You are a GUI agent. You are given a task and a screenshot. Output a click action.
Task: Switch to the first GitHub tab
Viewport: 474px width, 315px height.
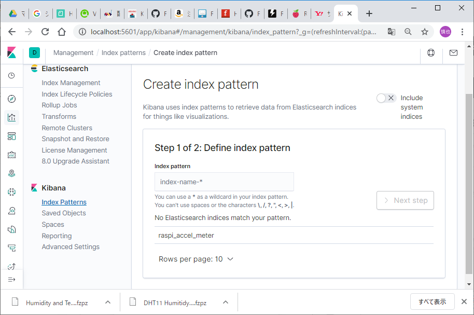(159, 13)
